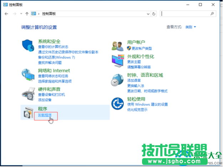Open the Network and Internet globe icon
Image resolution: width=223 pixels, height=167 pixels.
(x=28, y=75)
